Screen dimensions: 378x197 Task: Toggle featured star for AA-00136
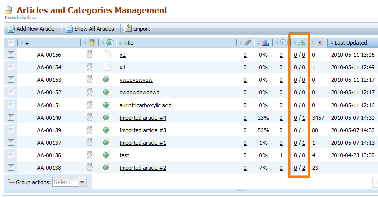point(89,155)
